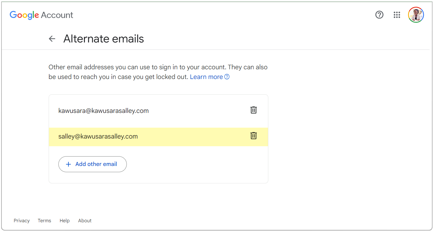Viewport: 434px width, 232px height.
Task: Open the Google apps grid launcher
Action: (397, 15)
